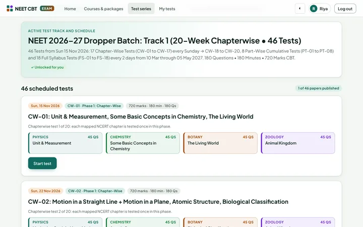Screen dimensions: 363x227
Task: Click the 1 of 46 papers published badge
Action: click(318, 88)
